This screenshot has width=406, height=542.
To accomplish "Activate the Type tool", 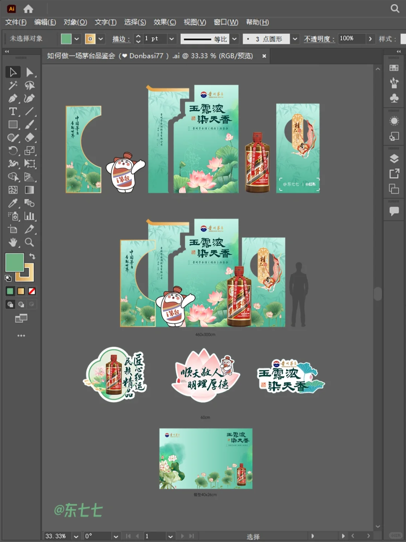I will [13, 111].
